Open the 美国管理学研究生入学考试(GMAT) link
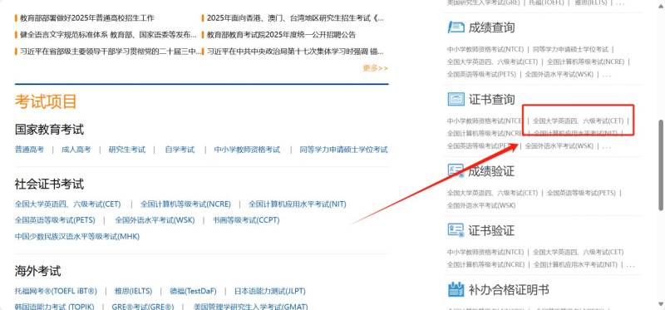665x310 pixels. 251,307
